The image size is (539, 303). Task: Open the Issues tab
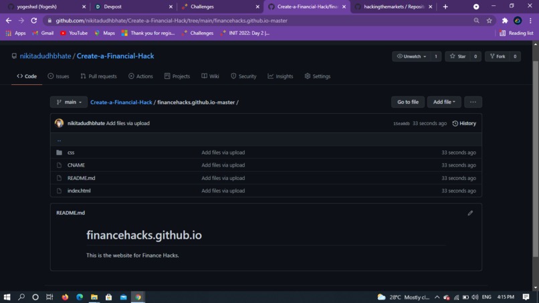(x=58, y=76)
